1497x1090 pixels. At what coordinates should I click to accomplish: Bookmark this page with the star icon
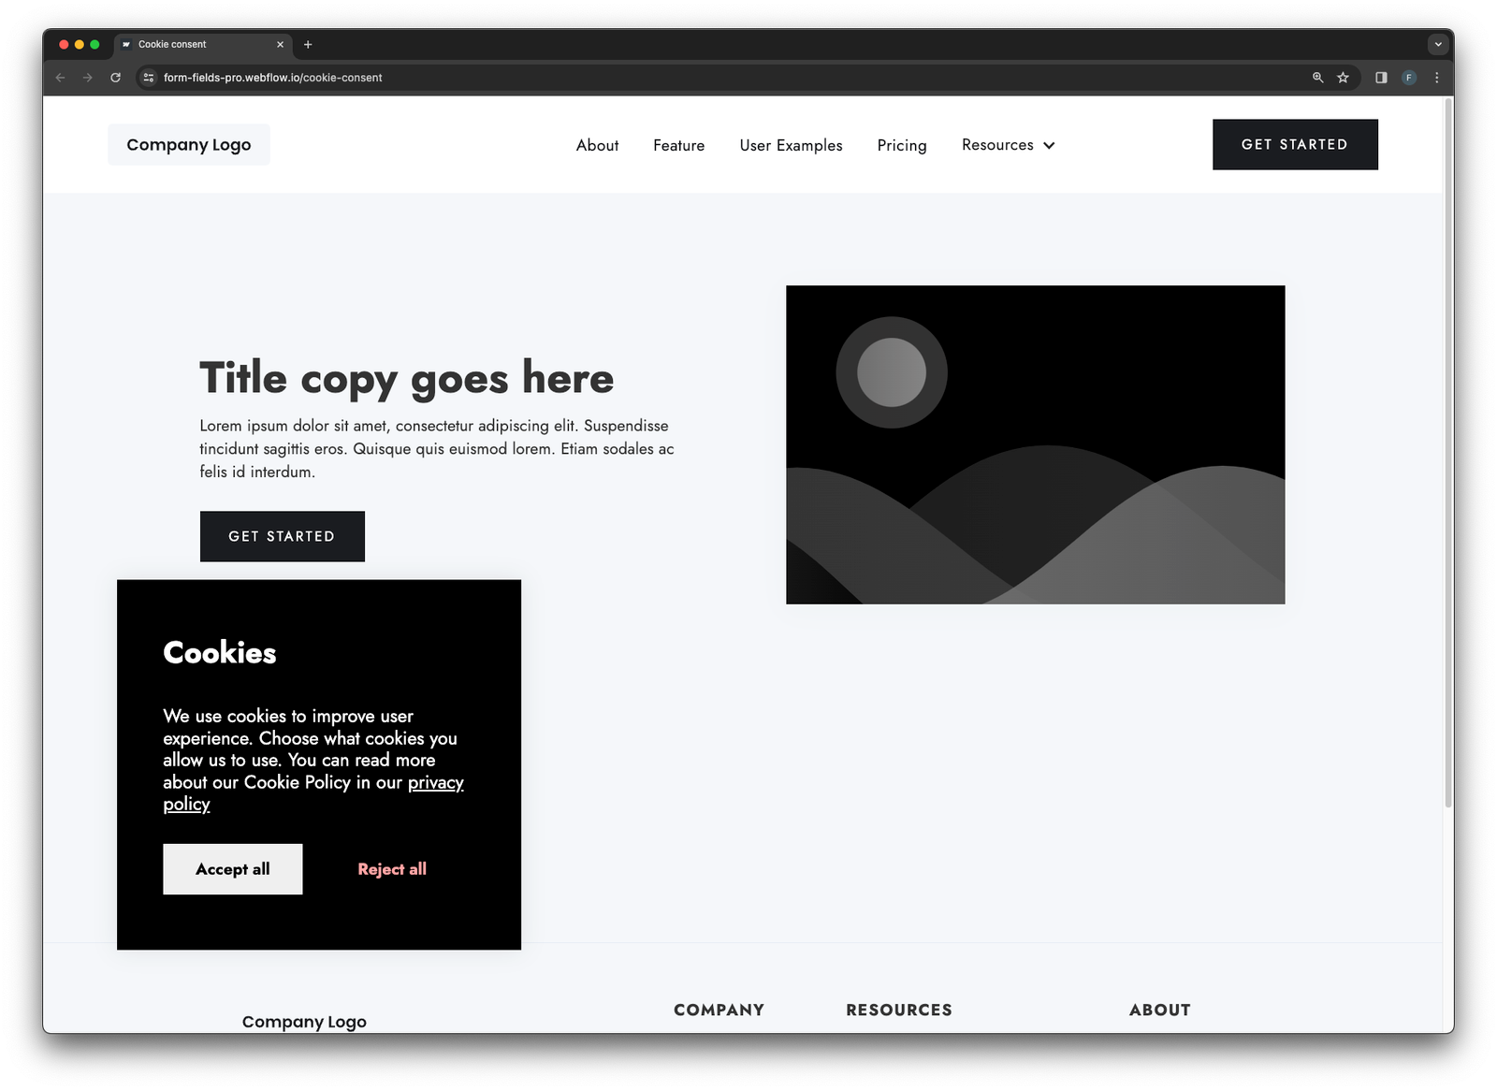click(1344, 78)
